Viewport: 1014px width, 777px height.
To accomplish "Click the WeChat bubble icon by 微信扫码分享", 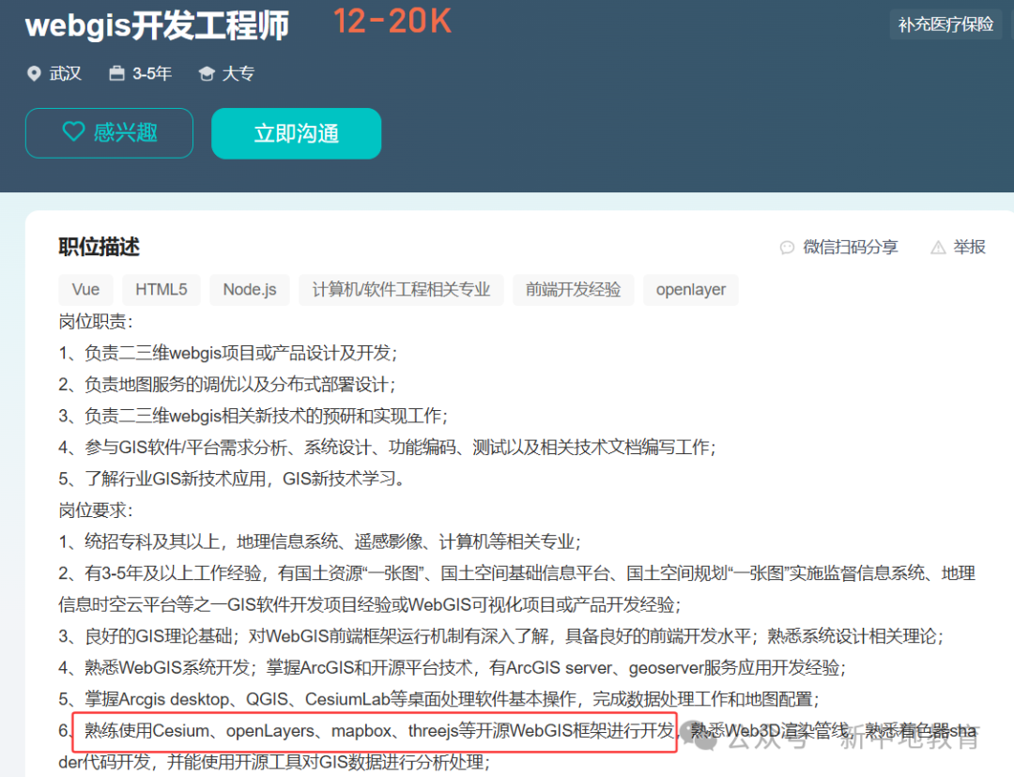I will tap(787, 248).
